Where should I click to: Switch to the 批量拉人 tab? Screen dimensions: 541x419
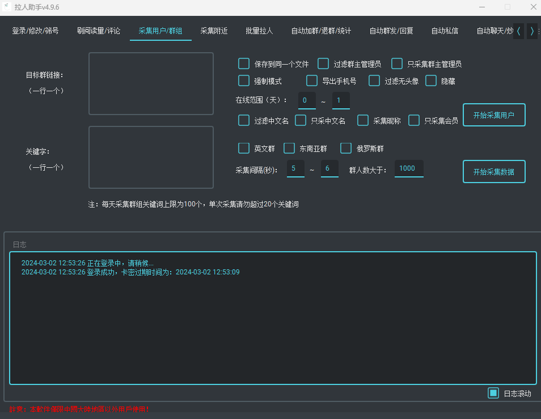click(x=259, y=31)
